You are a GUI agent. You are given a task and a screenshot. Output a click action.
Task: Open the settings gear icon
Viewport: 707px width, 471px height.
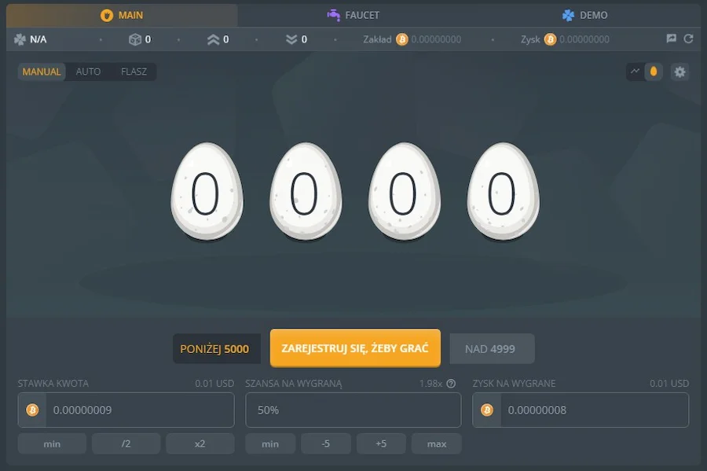pyautogui.click(x=680, y=72)
